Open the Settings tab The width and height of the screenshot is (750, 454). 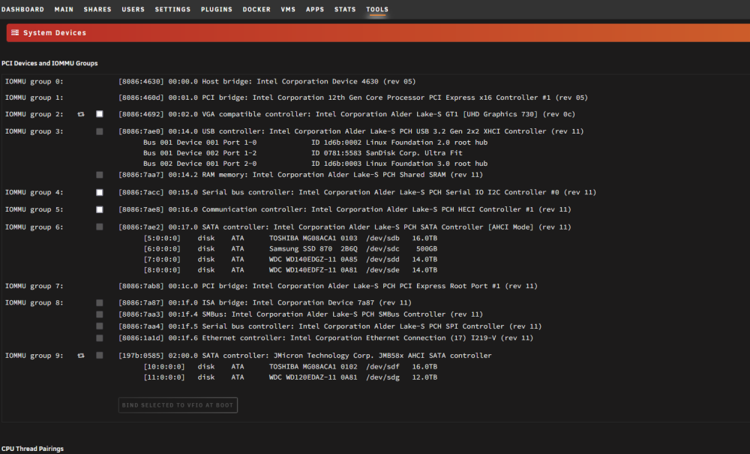[x=172, y=9]
